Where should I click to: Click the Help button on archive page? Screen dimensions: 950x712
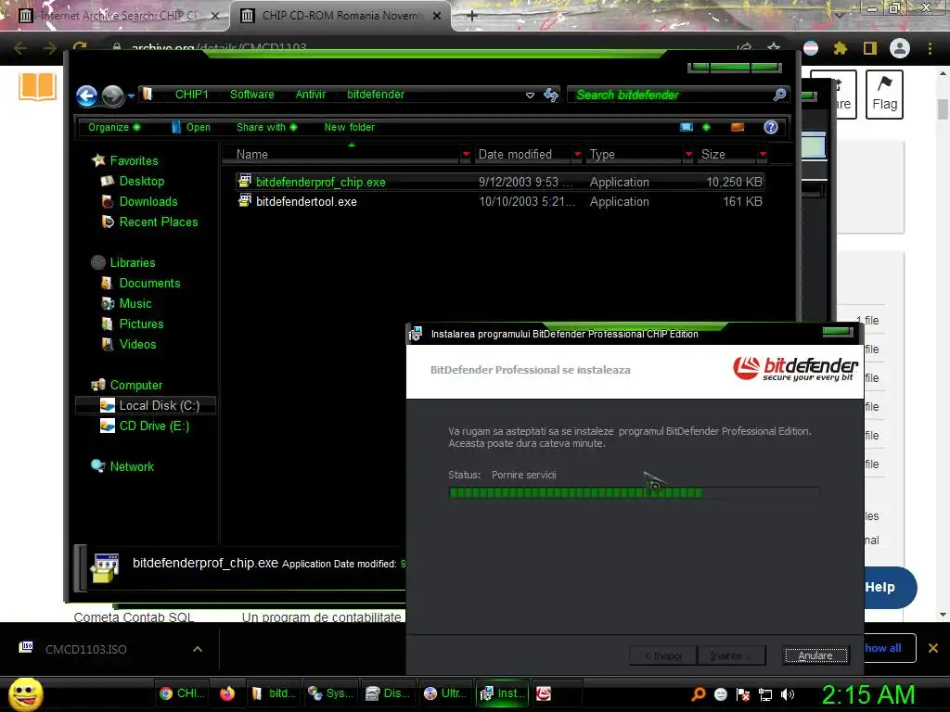(x=890, y=587)
